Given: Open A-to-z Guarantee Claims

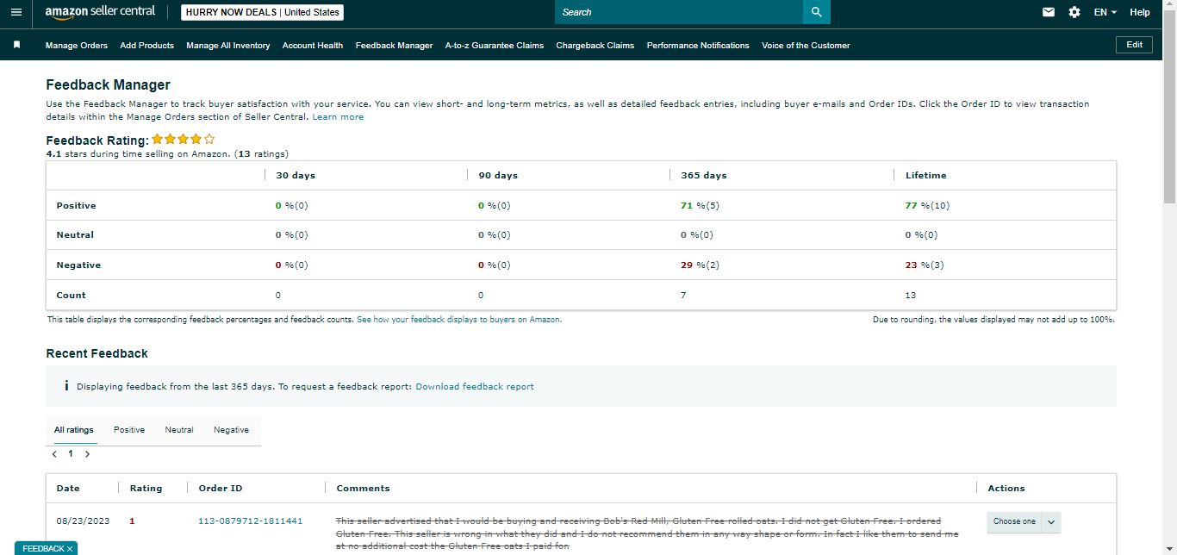Looking at the screenshot, I should tap(495, 45).
